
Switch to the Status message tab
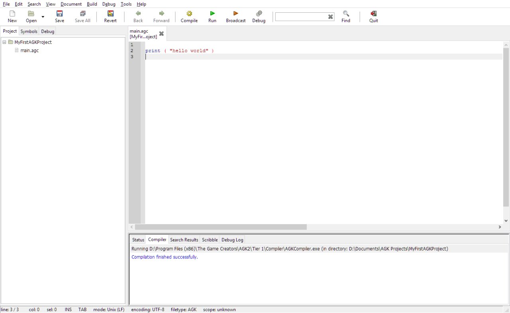click(x=138, y=240)
